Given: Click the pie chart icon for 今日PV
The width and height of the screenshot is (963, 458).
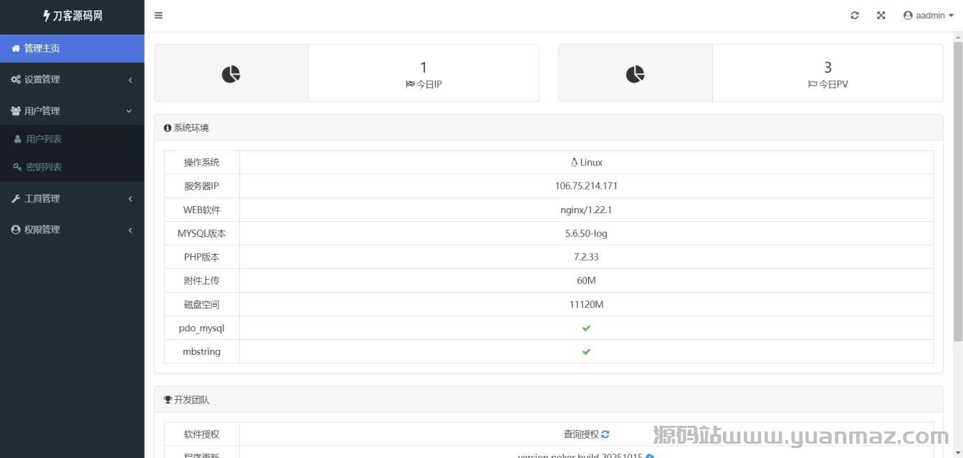Looking at the screenshot, I should click(635, 74).
